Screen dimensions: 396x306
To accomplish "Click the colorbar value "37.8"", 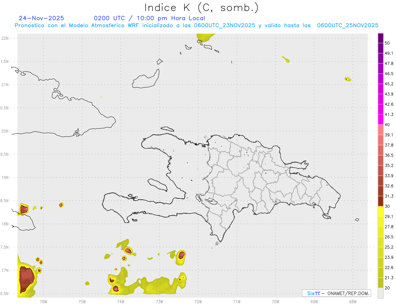I will point(389,145).
